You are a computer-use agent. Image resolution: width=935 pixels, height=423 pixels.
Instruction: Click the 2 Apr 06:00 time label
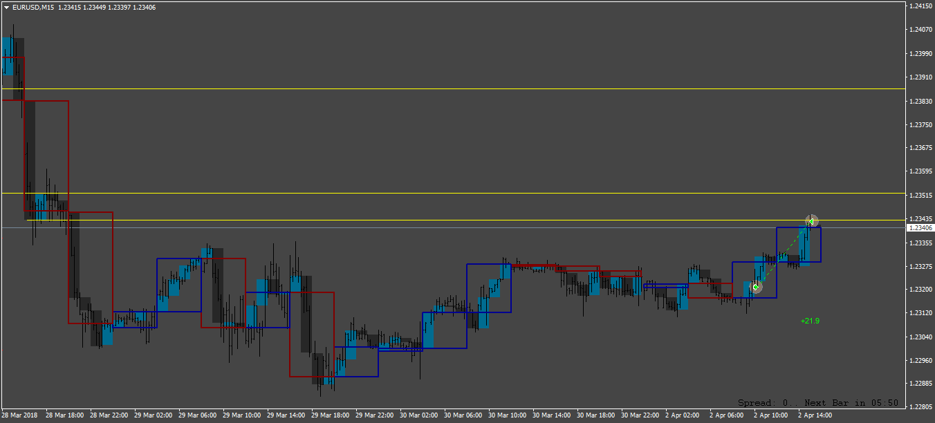coord(728,415)
